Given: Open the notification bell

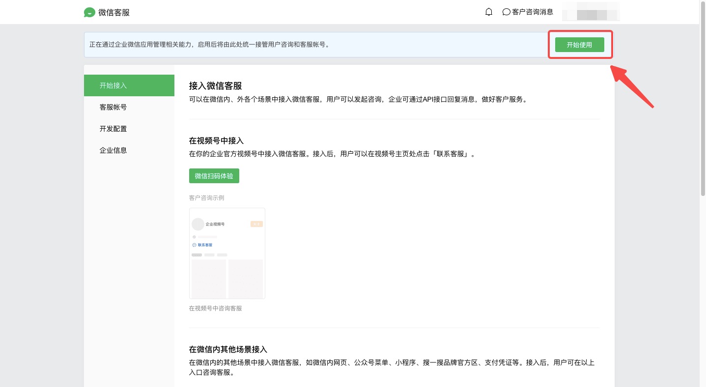Looking at the screenshot, I should pos(488,11).
